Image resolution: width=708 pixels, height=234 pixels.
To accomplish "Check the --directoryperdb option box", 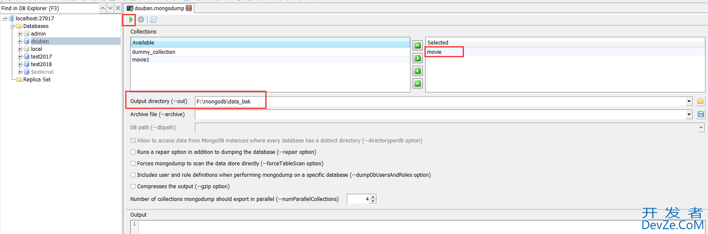I will click(133, 141).
